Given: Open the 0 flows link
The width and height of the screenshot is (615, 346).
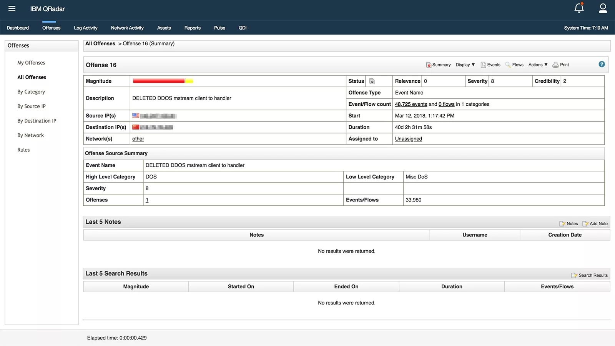Looking at the screenshot, I should pyautogui.click(x=446, y=104).
